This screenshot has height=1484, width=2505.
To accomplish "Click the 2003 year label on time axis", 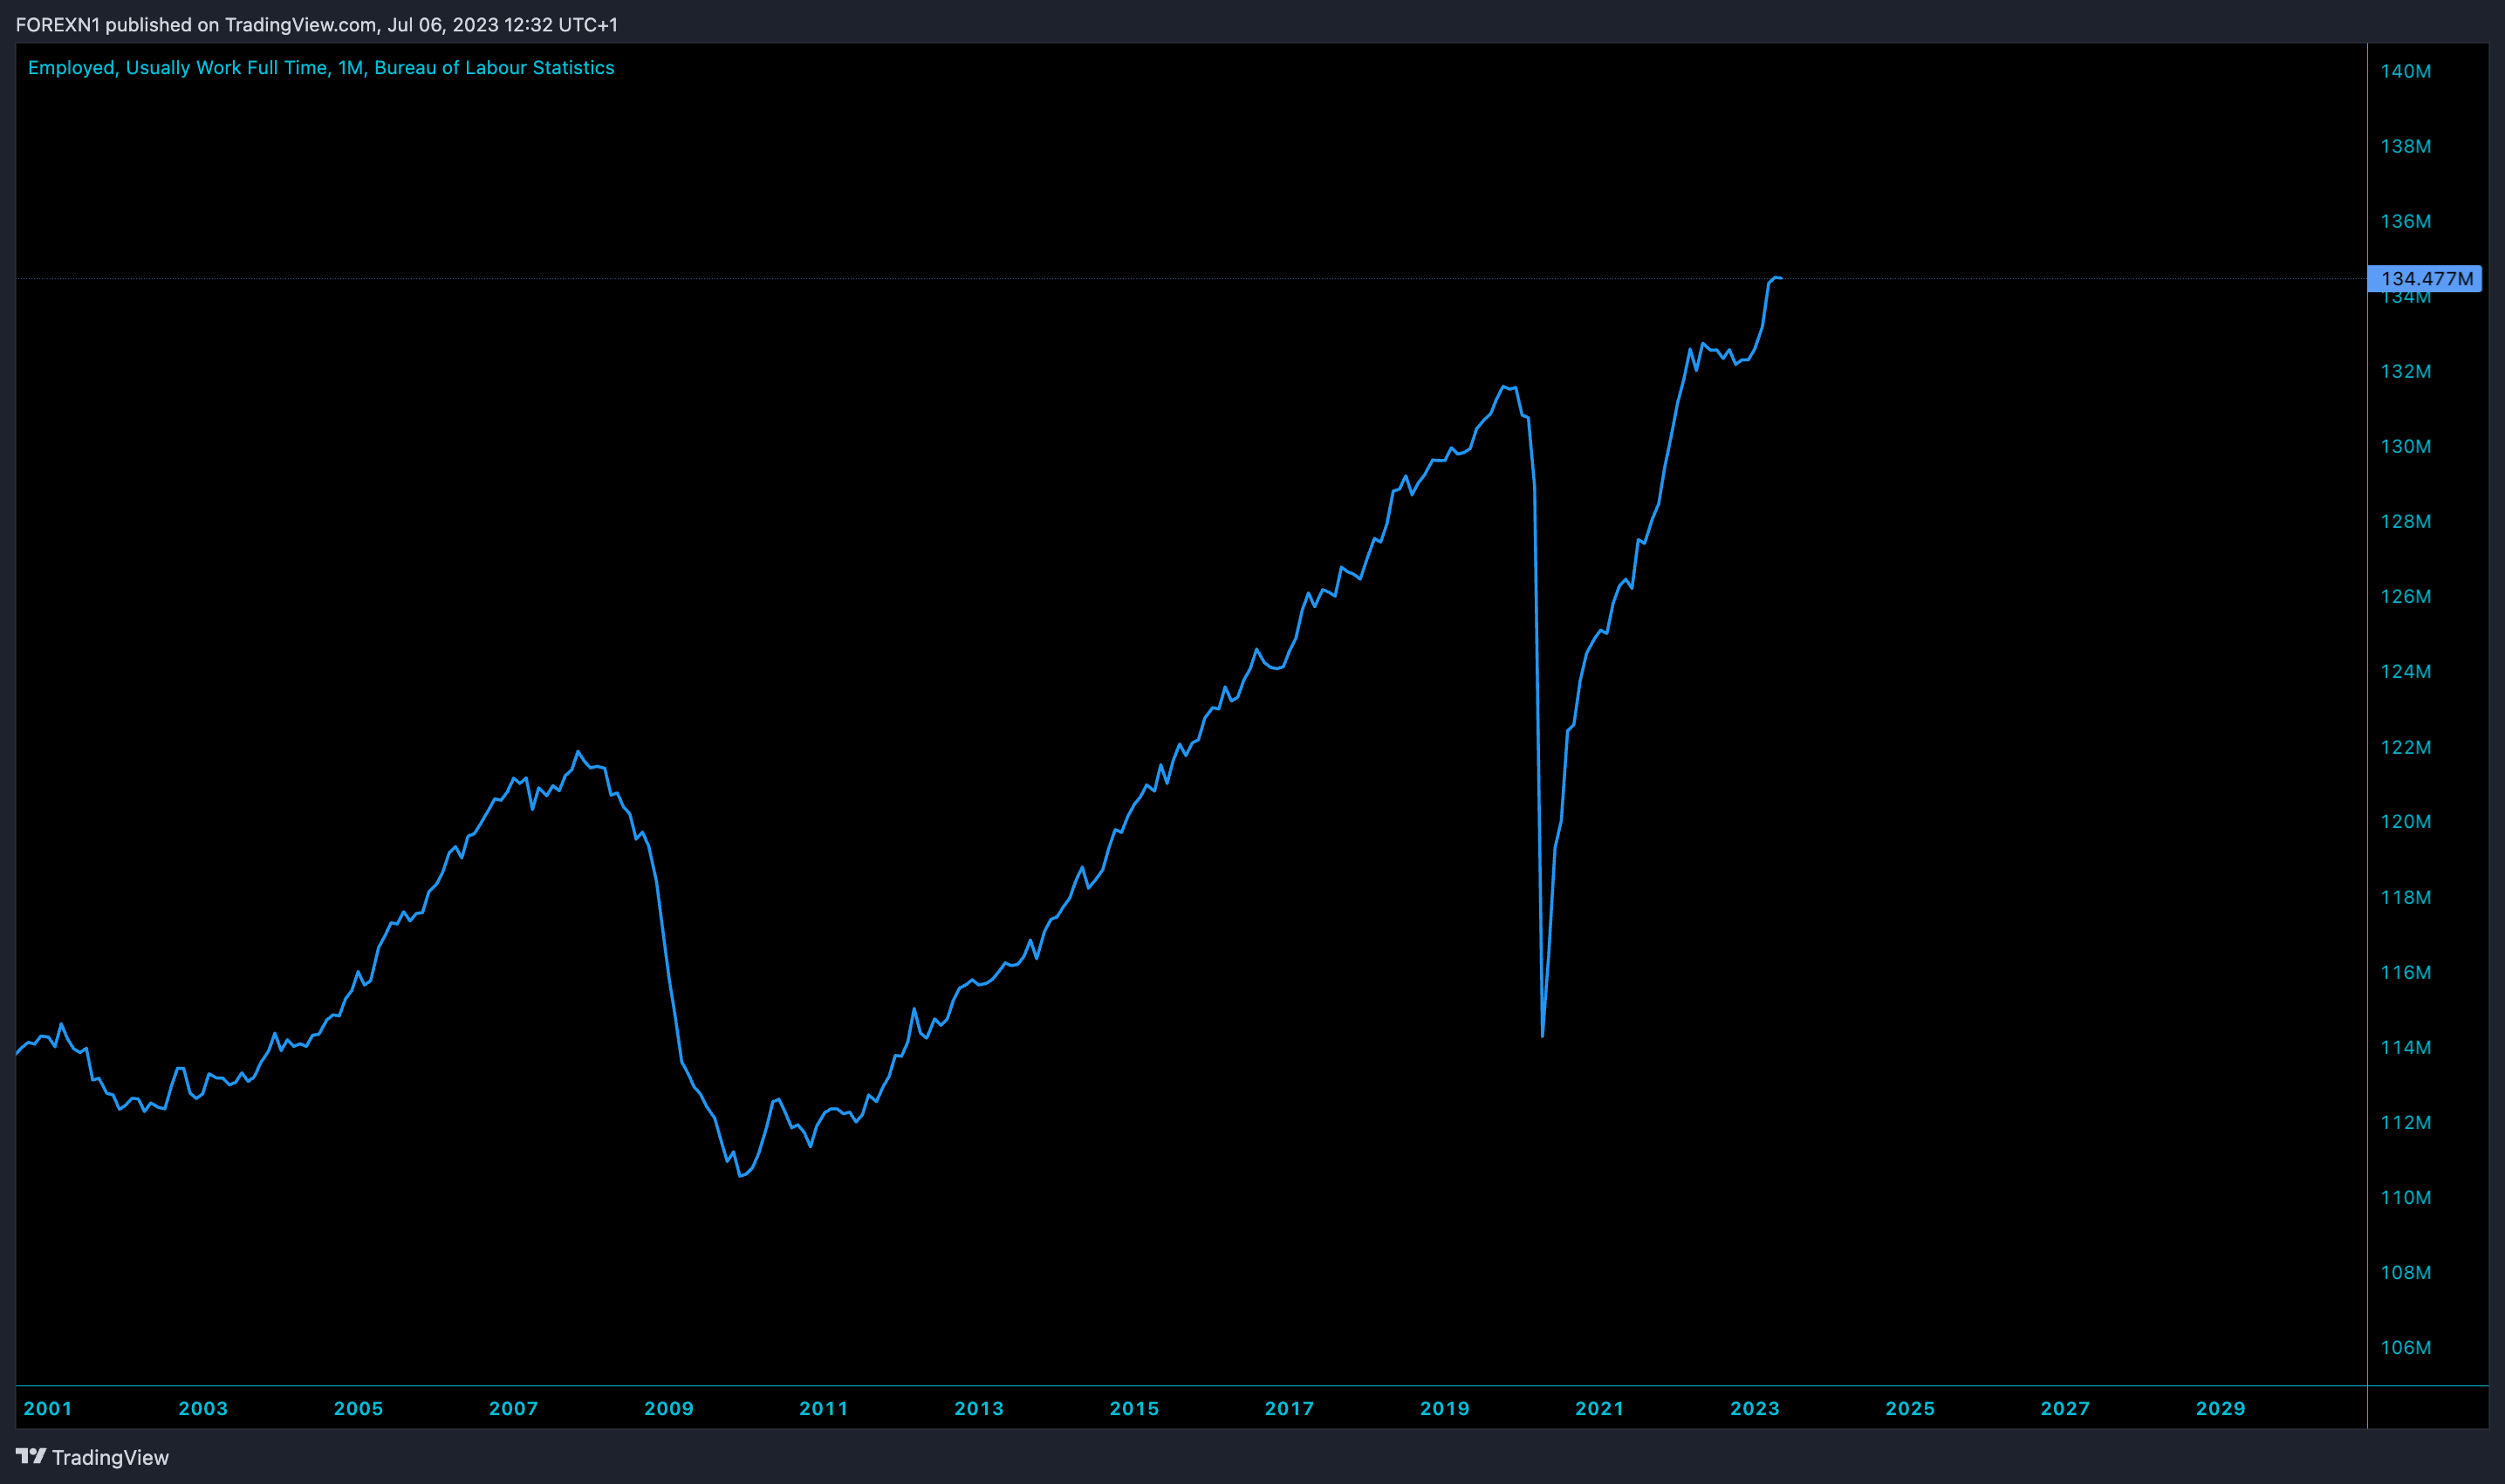I will [203, 1408].
